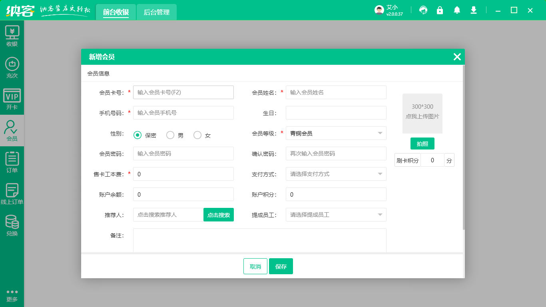Switch to the 前台收银 tab
The height and width of the screenshot is (307, 546).
pyautogui.click(x=116, y=12)
